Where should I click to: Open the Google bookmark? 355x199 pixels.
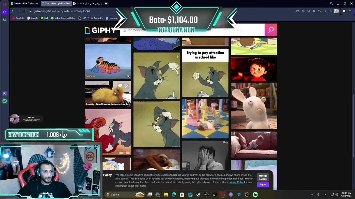click(x=32, y=18)
